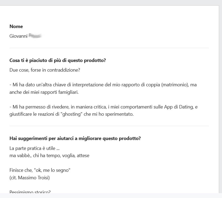Click the "Nome" field label

(x=16, y=26)
